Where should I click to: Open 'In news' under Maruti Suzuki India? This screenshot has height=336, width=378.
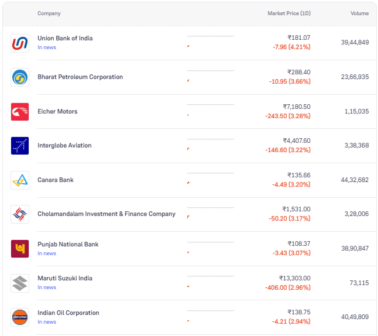(x=47, y=287)
